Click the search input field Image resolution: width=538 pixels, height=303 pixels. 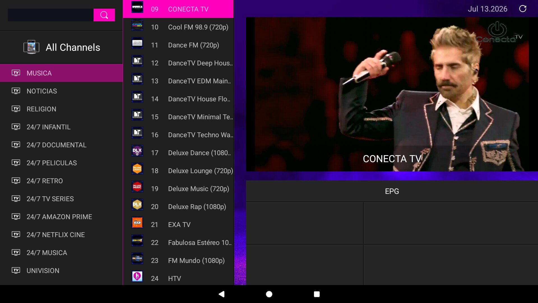point(50,15)
